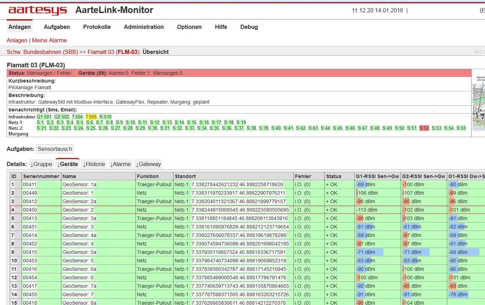Select sensor S:55 in Netz-2
Screen dimensions: 485x305
pos(461,128)
